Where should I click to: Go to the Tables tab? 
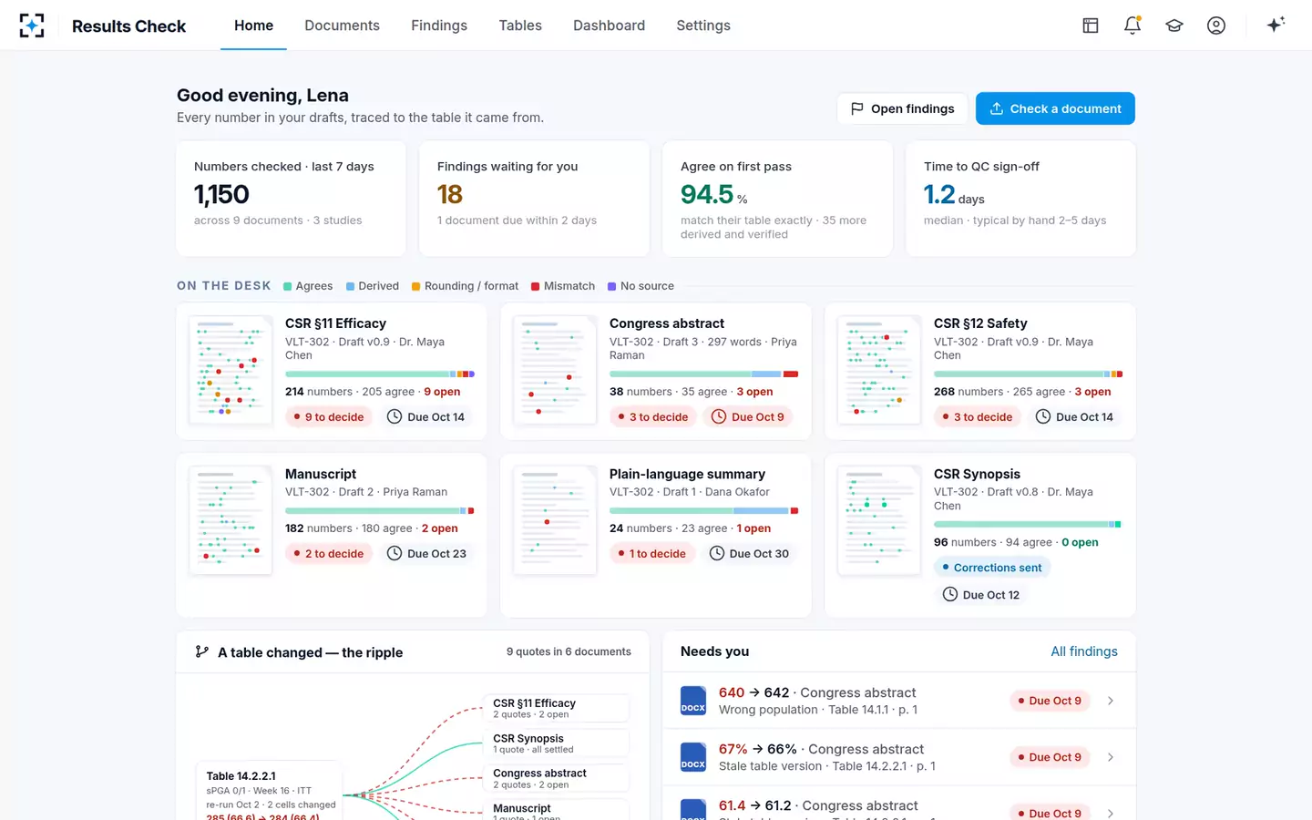[520, 26]
